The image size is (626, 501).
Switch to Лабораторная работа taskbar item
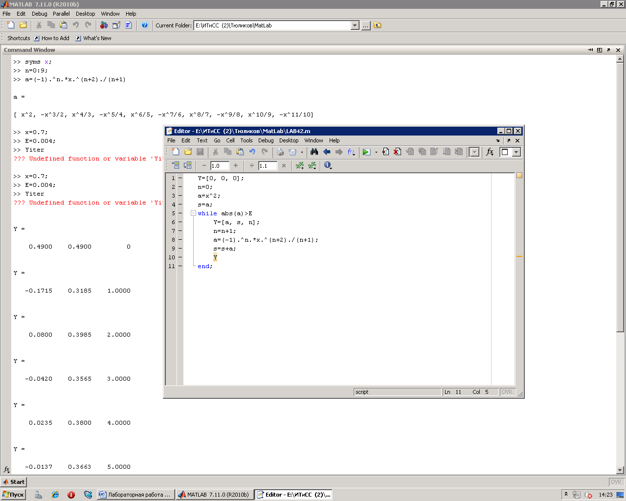tap(135, 495)
